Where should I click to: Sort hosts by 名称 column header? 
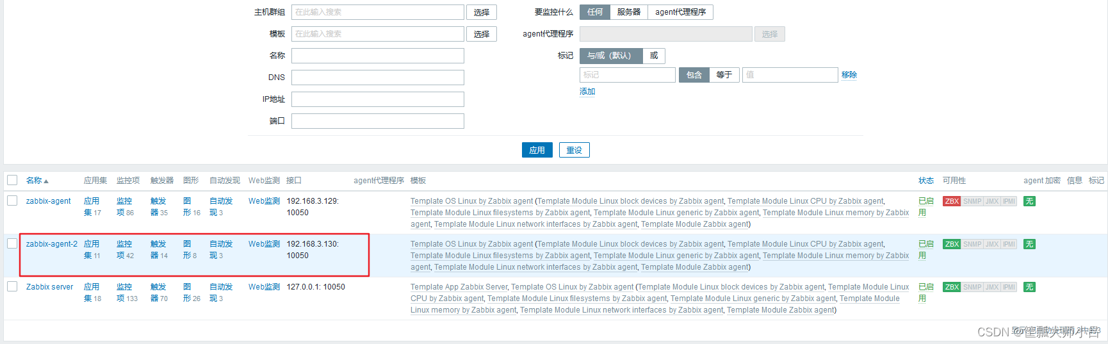[x=37, y=181]
